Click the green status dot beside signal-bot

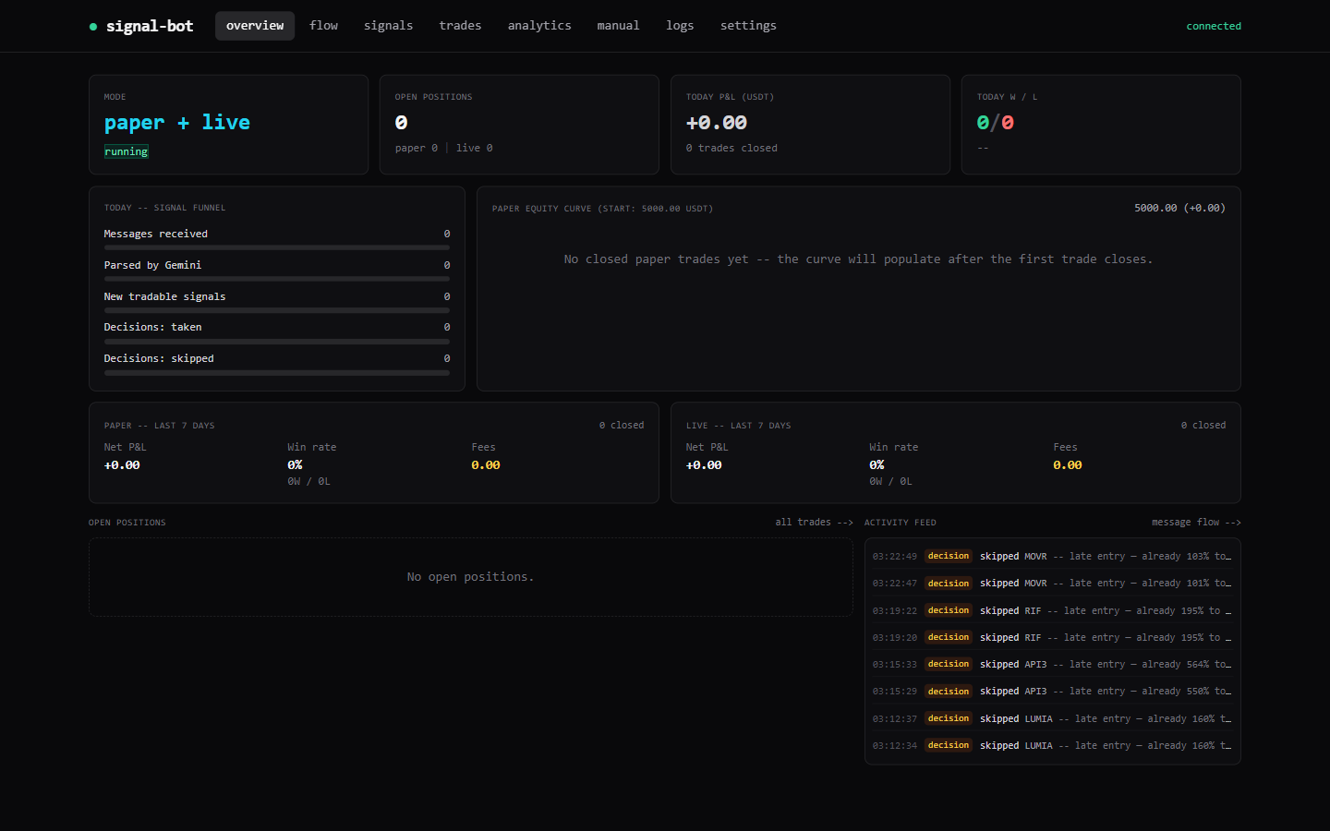(x=93, y=27)
